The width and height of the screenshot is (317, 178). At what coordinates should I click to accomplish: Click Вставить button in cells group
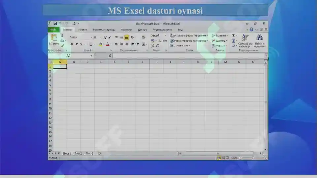click(x=220, y=36)
